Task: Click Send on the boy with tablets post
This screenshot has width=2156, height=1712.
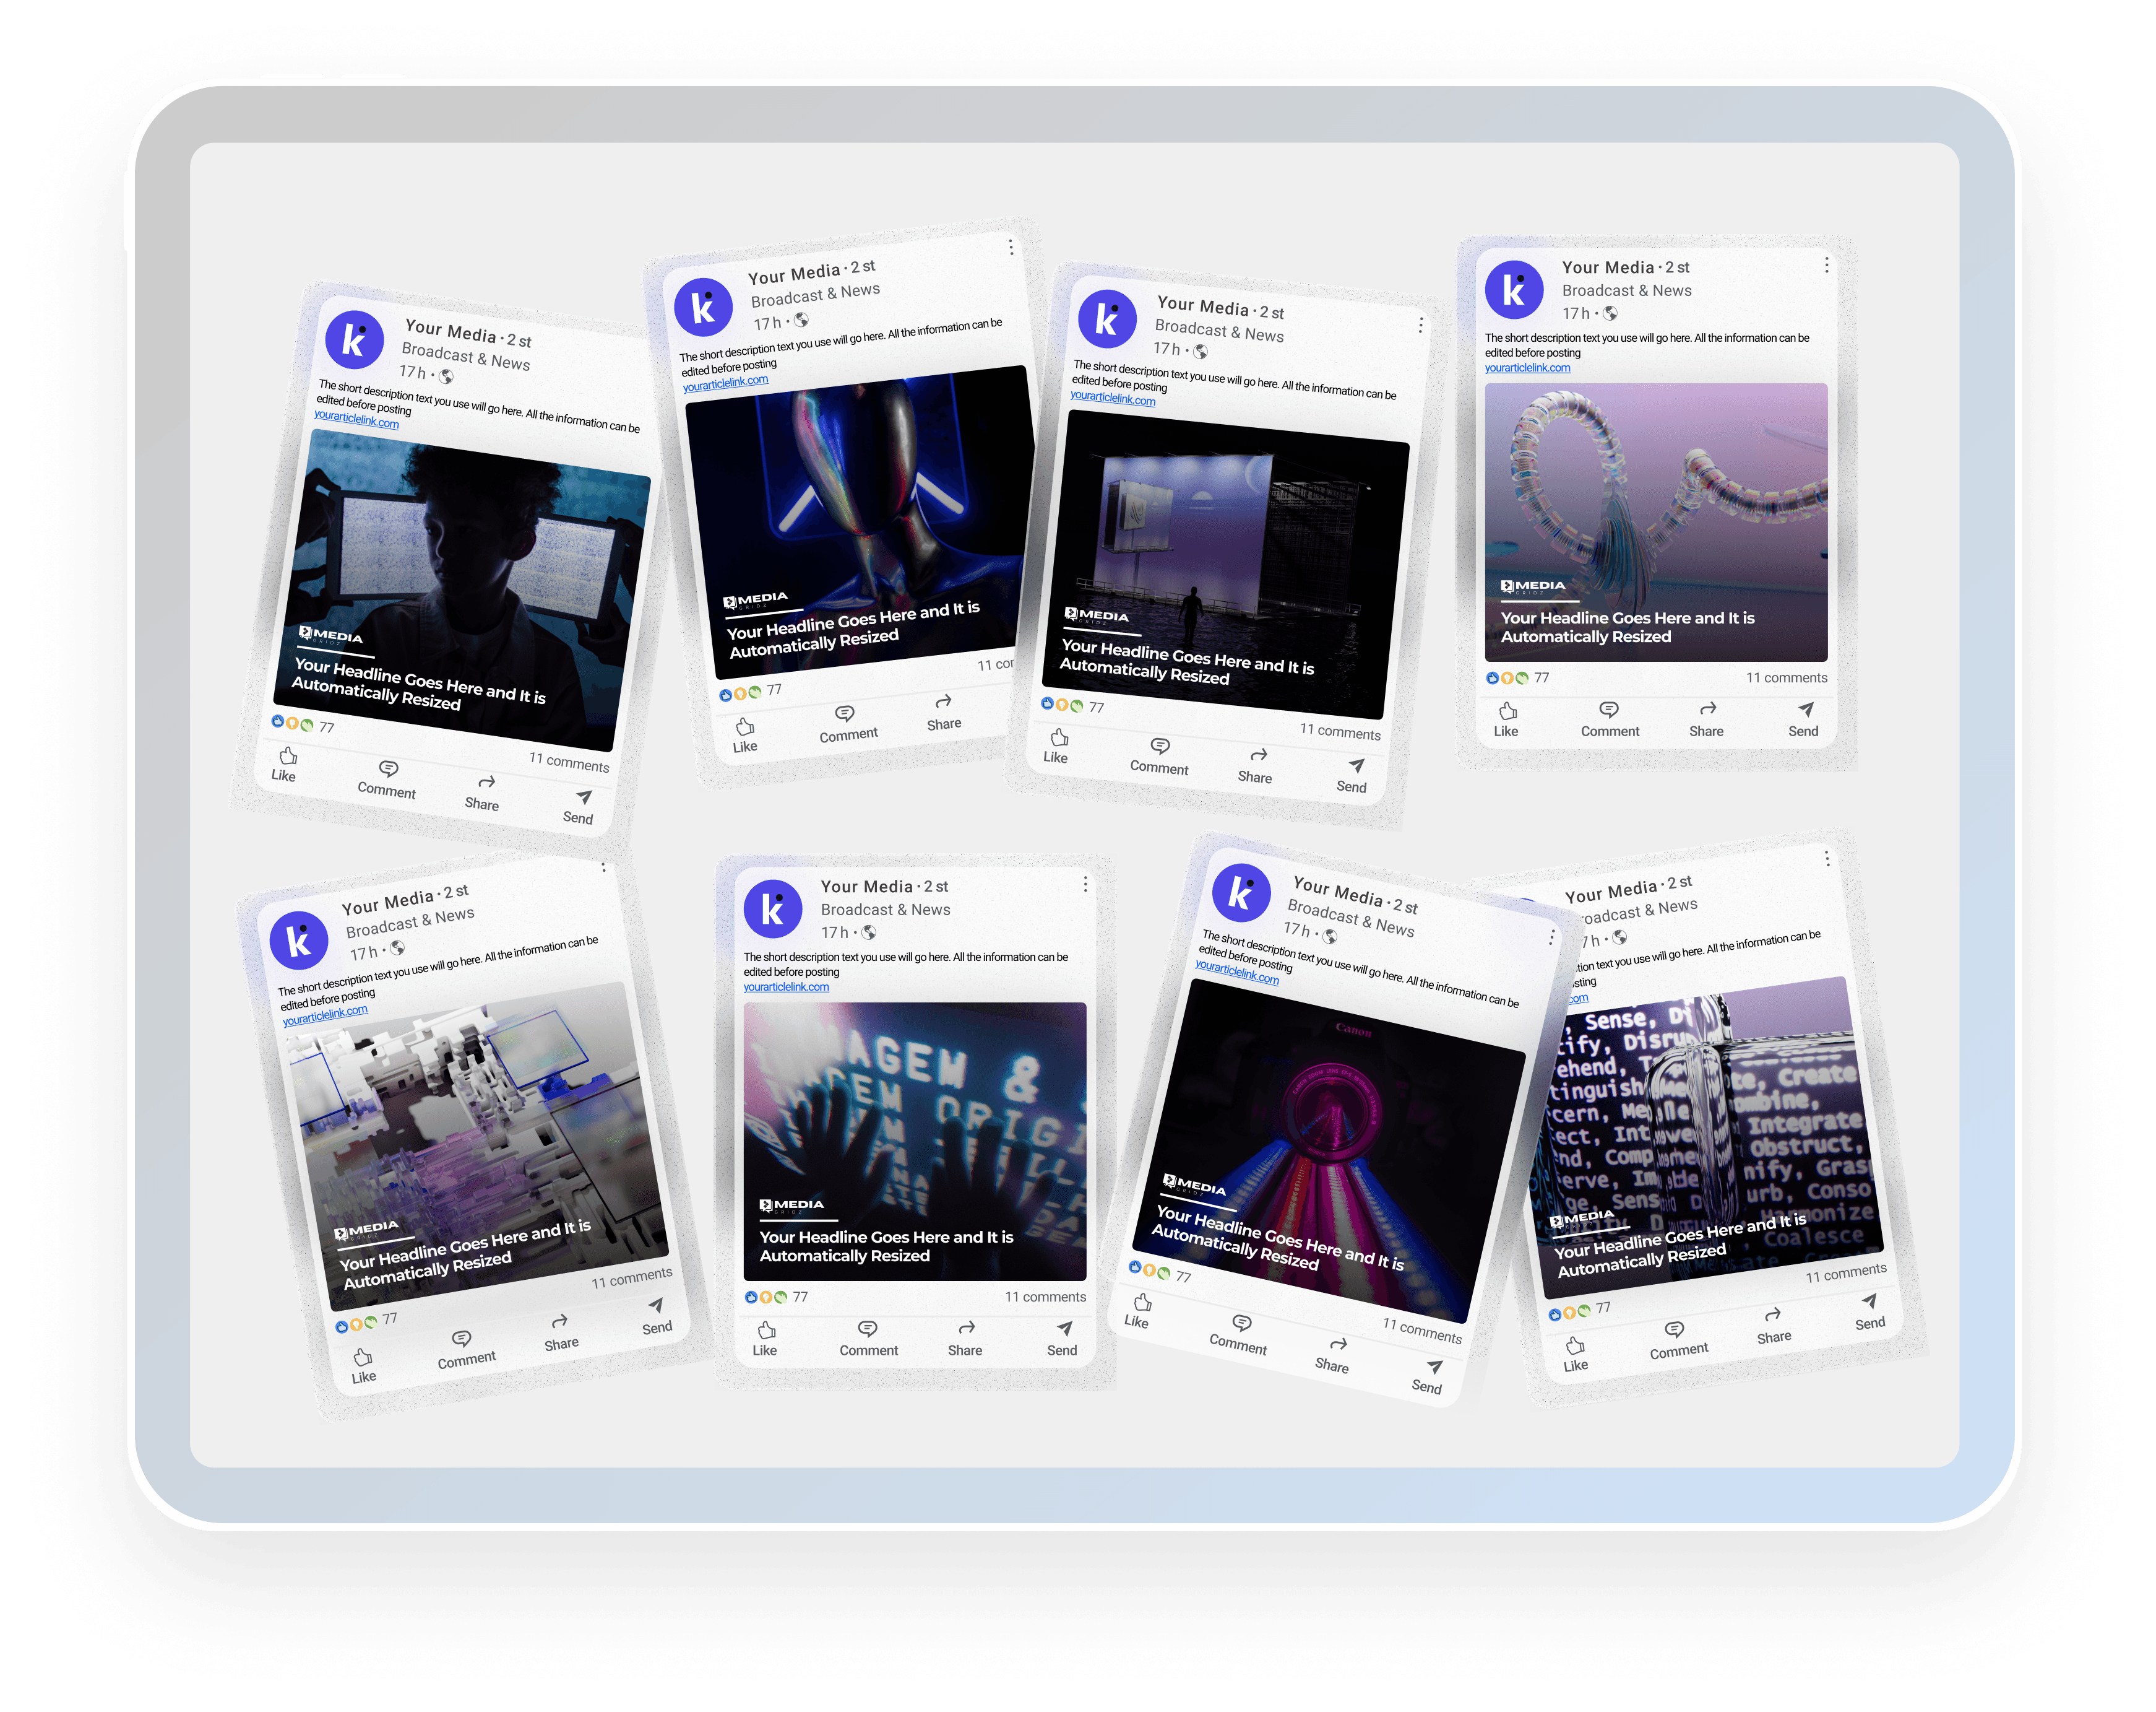Action: point(580,807)
